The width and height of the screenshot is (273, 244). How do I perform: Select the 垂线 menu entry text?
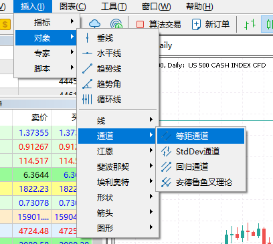pyautogui.click(x=105, y=38)
